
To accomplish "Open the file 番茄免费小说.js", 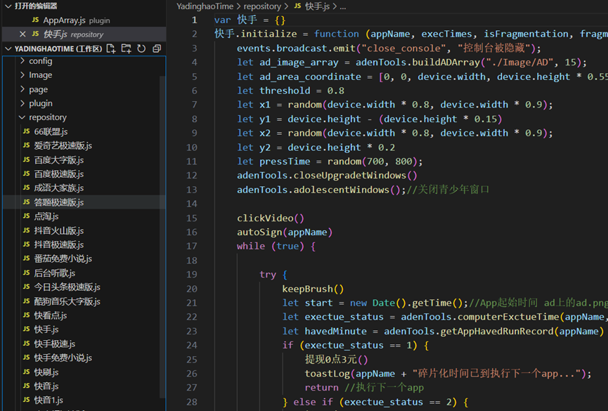I will [63, 259].
